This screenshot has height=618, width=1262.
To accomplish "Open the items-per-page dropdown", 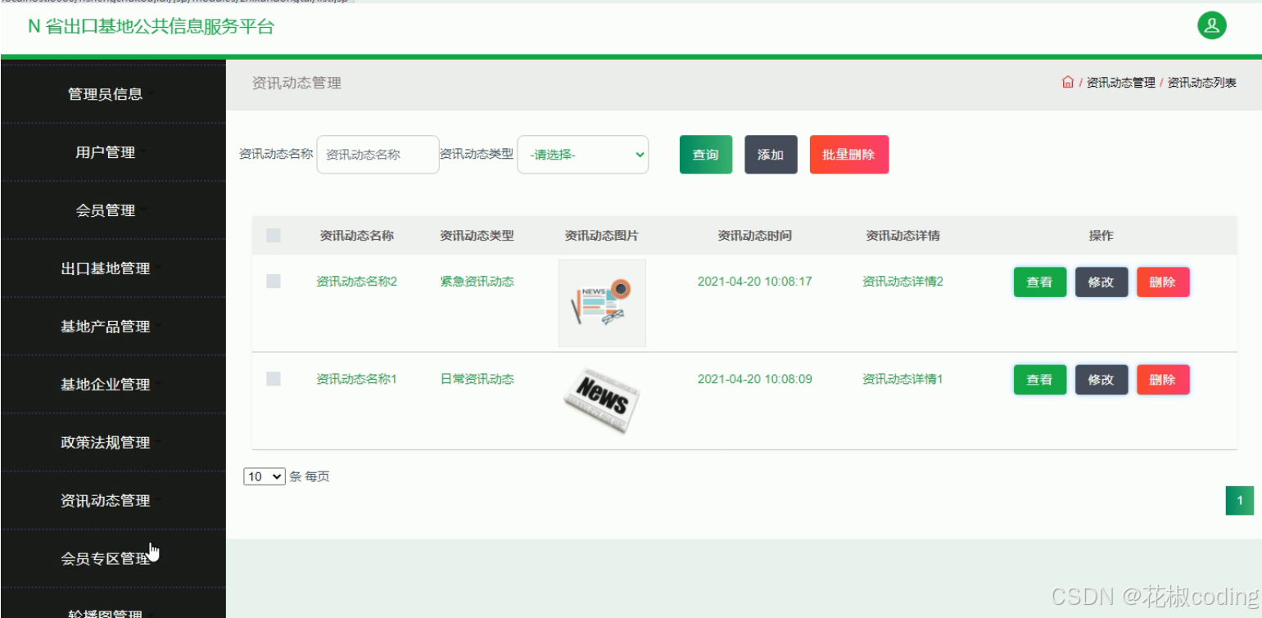I will tap(263, 476).
